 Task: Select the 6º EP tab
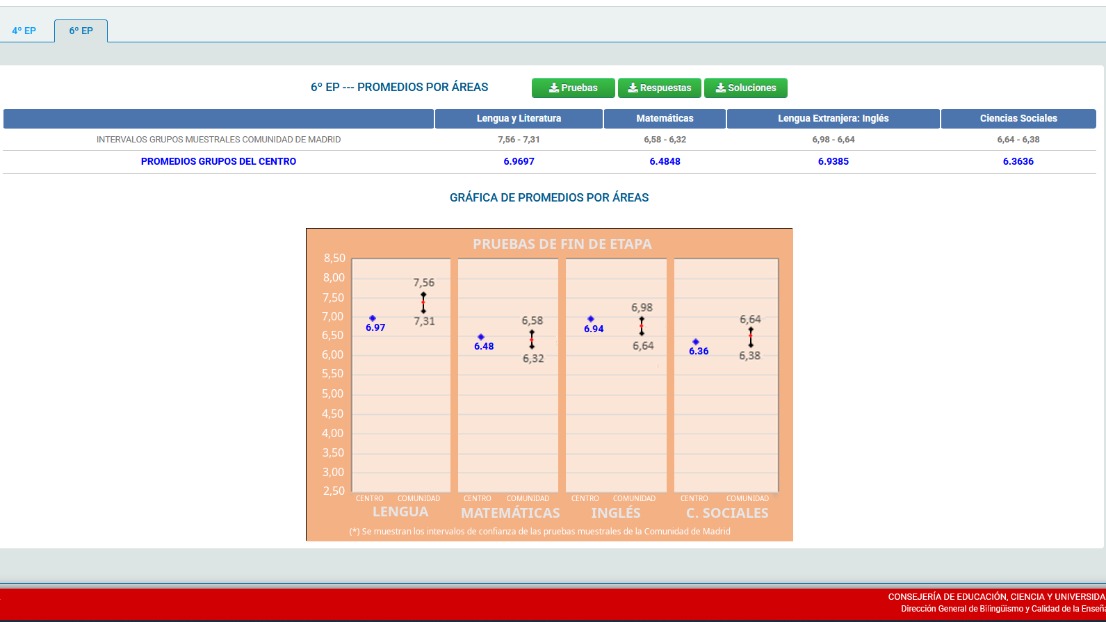pyautogui.click(x=81, y=31)
